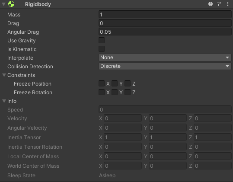
Task: Collapse the Constraints section
Action: [4, 75]
